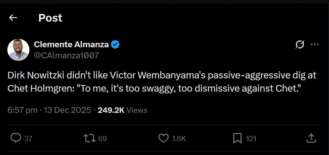Open Clemente Almanza's profile picture

click(x=18, y=49)
